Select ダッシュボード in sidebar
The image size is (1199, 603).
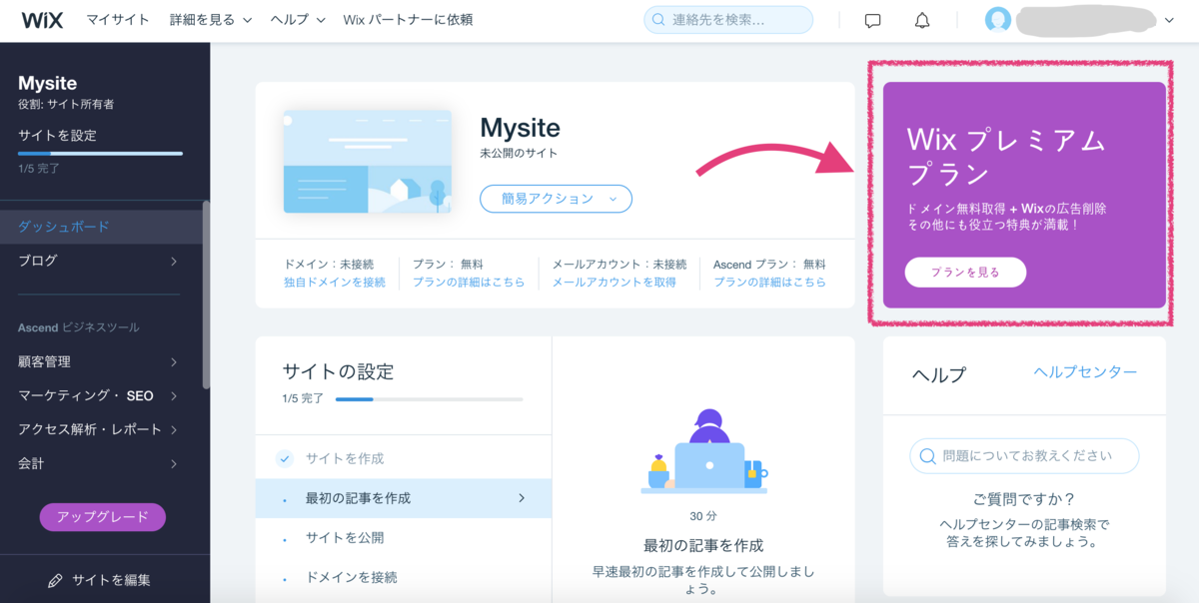pyautogui.click(x=101, y=227)
